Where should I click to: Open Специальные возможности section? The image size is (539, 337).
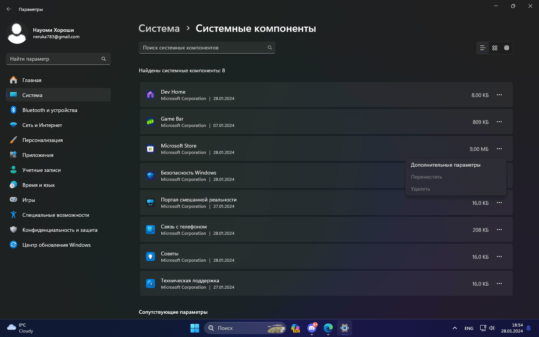[x=58, y=215]
